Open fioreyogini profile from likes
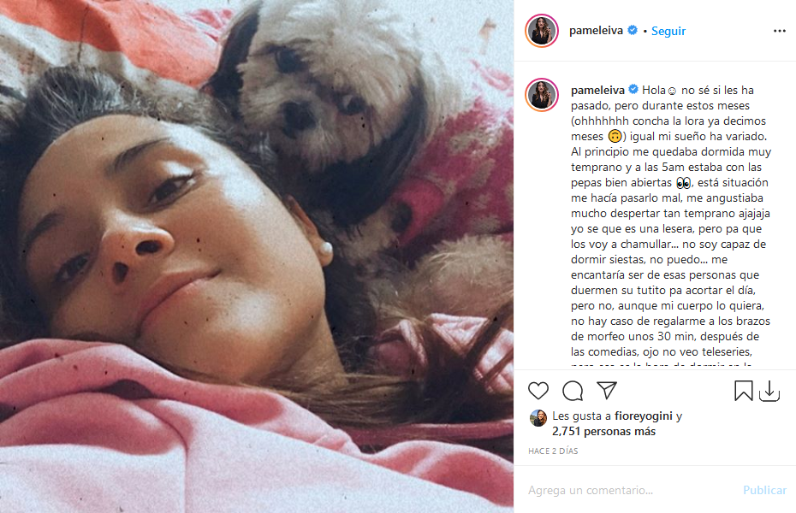 [643, 416]
